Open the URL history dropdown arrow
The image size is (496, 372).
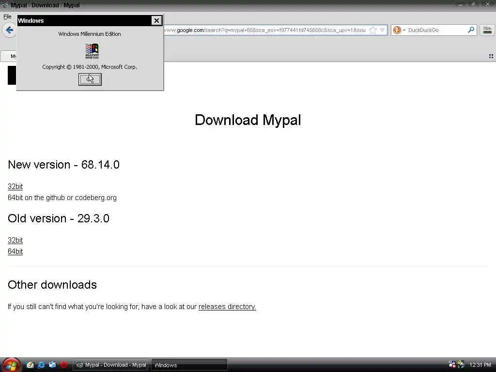tap(382, 30)
